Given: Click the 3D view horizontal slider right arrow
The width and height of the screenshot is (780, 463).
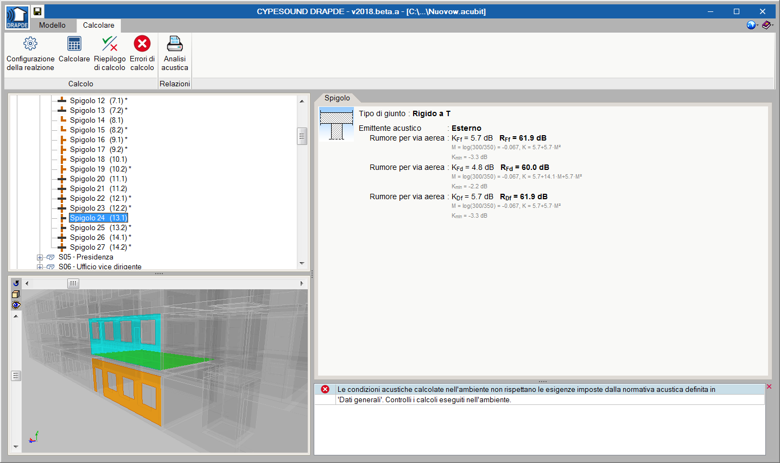Looking at the screenshot, I should tap(302, 283).
